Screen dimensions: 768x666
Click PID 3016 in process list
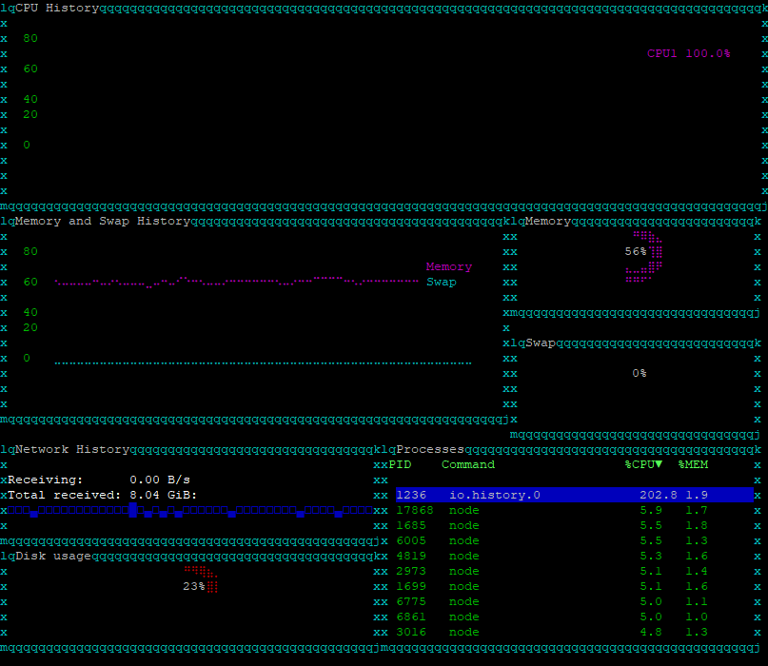411,632
